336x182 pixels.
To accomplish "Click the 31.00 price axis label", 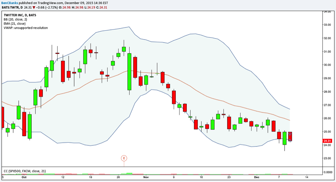I will click(x=327, y=52).
